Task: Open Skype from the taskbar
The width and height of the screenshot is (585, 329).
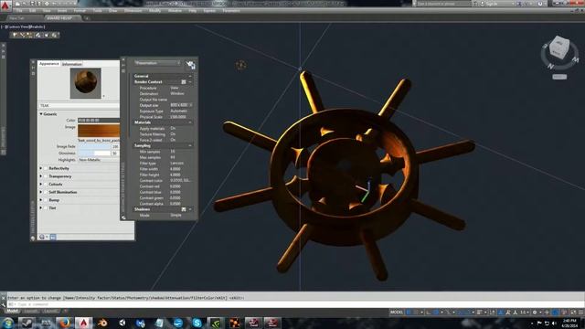Action: point(197,323)
